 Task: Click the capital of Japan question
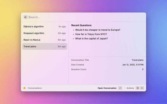[91, 38]
